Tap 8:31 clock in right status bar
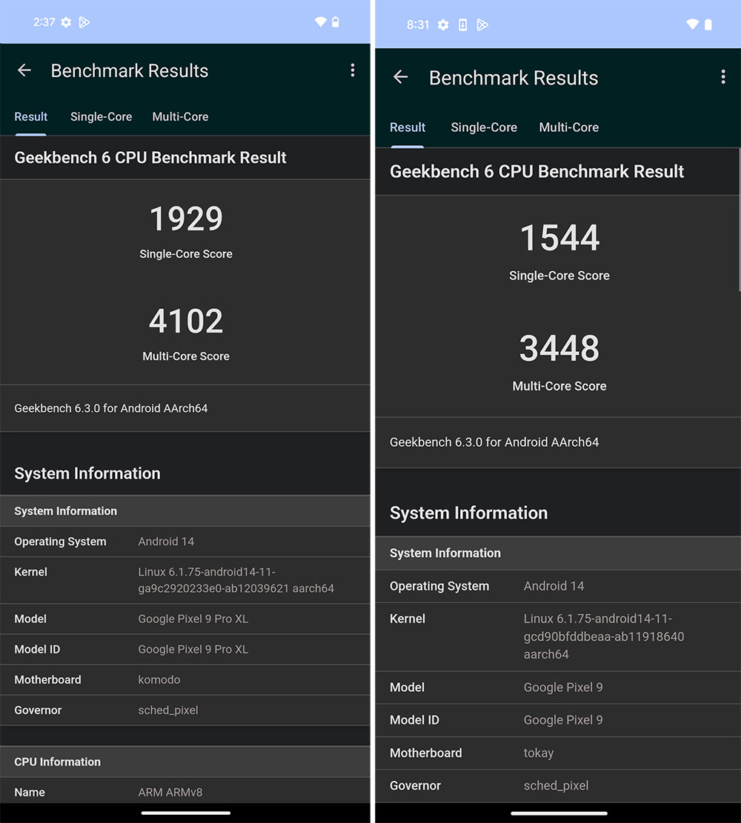741x823 pixels. 418,24
